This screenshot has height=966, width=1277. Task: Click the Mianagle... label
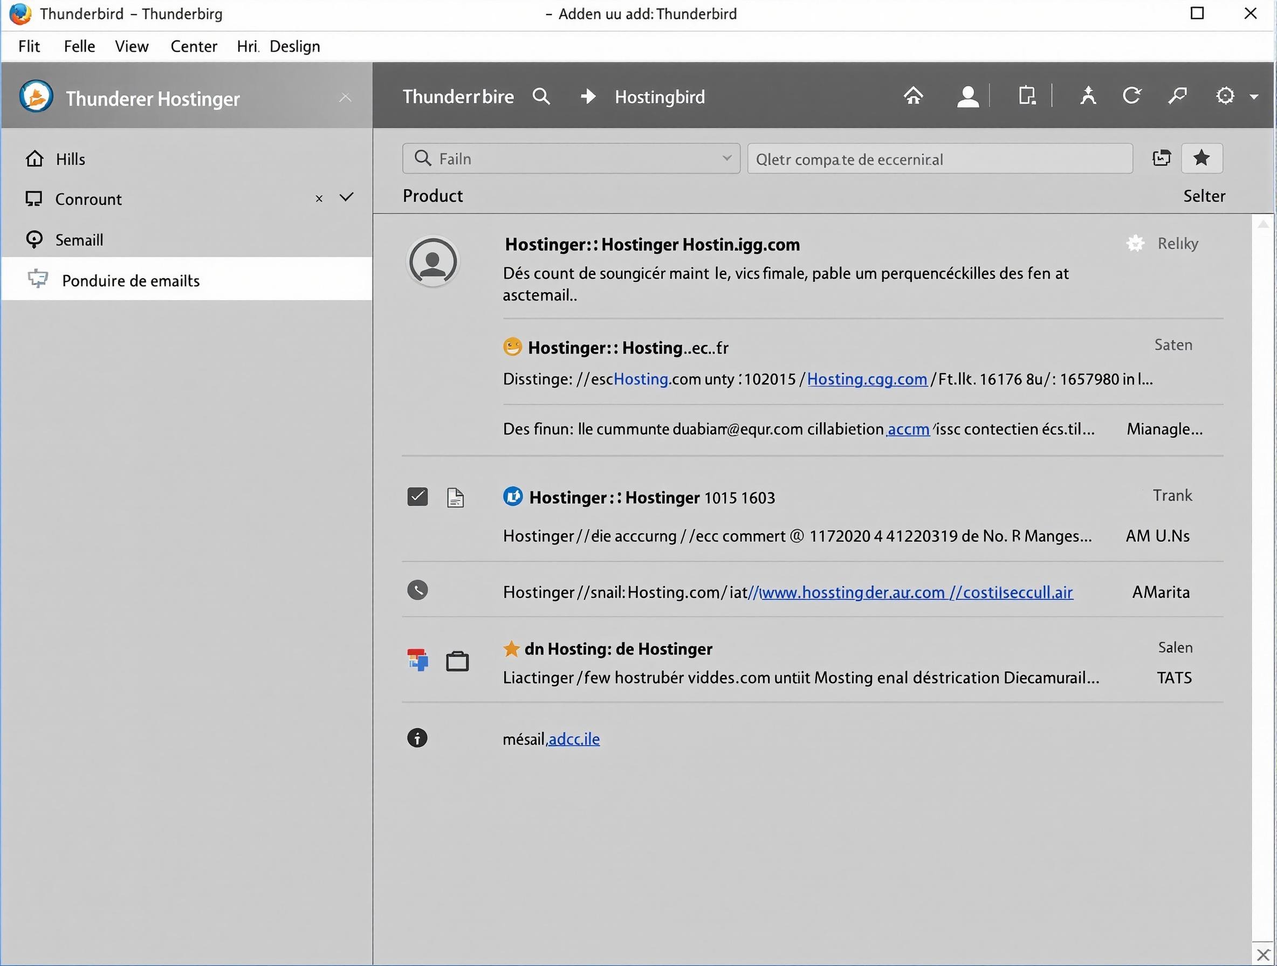pyautogui.click(x=1165, y=429)
